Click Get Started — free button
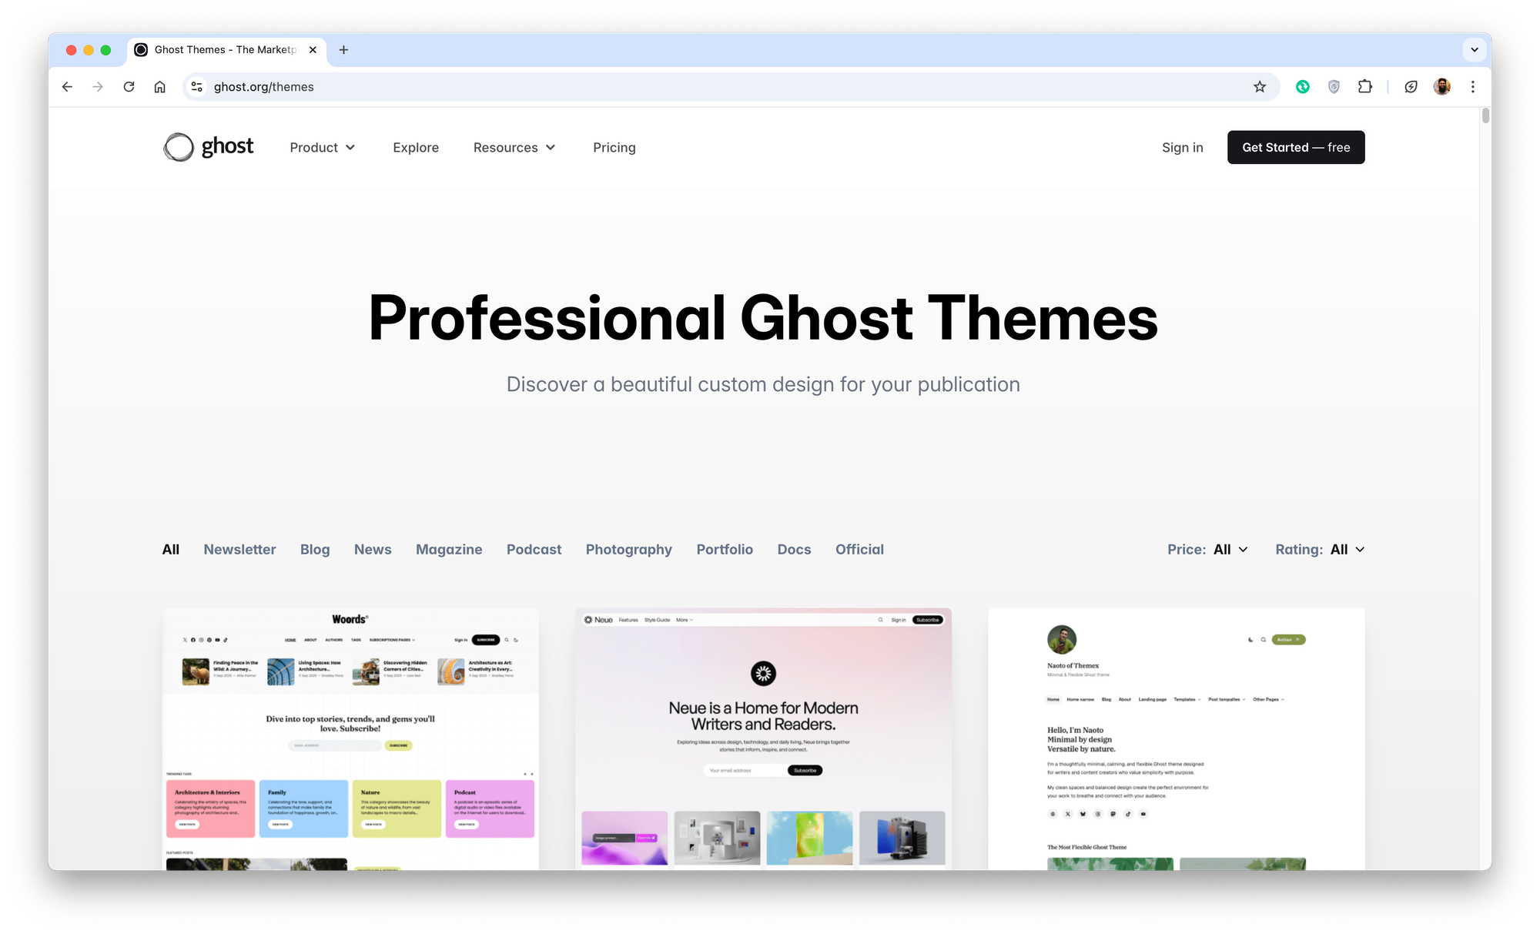The image size is (1540, 934). (1295, 147)
